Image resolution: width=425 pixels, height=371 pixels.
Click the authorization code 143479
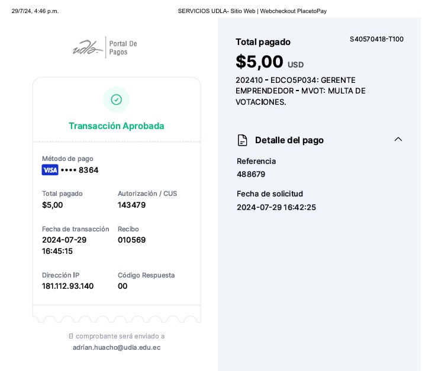click(131, 205)
